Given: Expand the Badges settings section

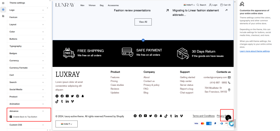Looking at the screenshot, I should [x=27, y=53].
